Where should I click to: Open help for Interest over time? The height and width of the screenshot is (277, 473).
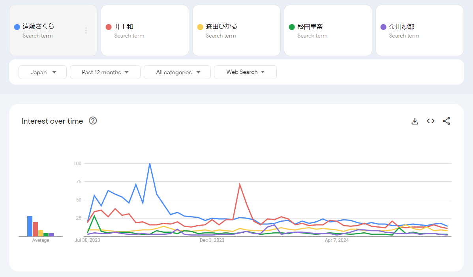coord(93,121)
